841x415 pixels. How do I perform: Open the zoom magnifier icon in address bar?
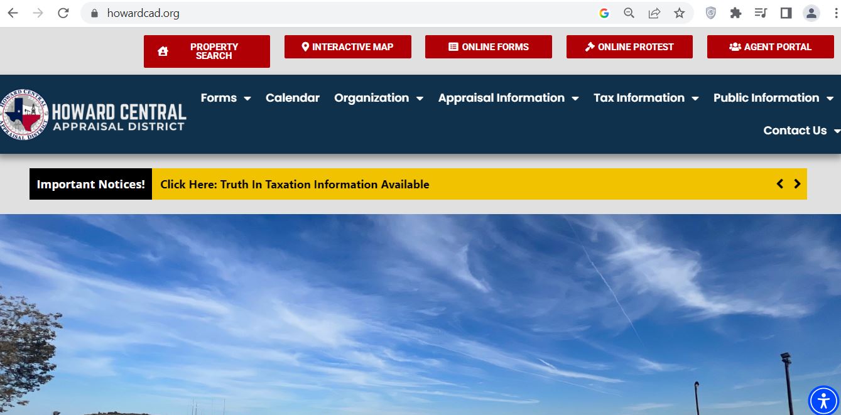pyautogui.click(x=629, y=13)
